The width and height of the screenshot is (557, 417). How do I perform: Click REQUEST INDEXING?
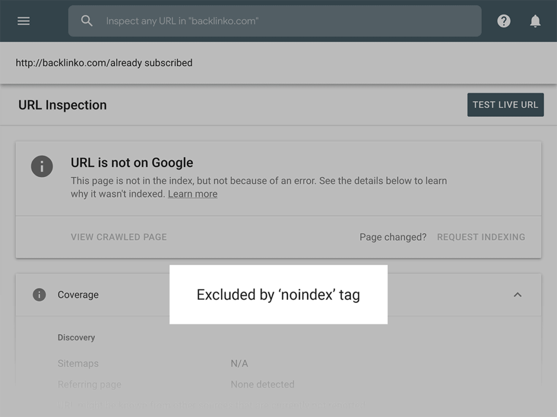[x=481, y=237]
